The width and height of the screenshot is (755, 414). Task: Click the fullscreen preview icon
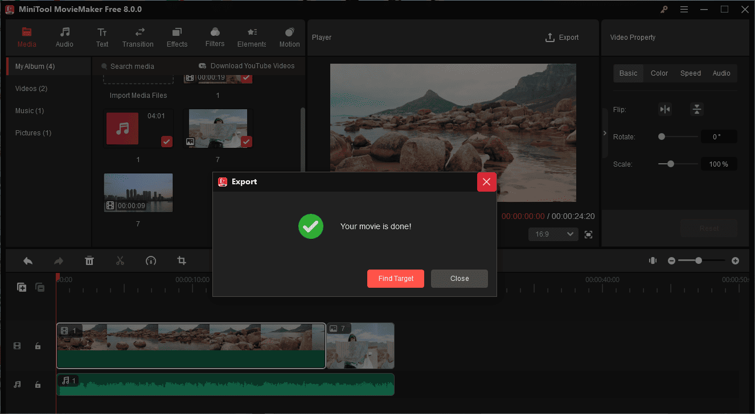(x=589, y=234)
